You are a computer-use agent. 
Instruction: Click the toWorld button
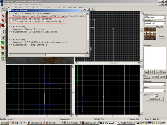(155, 77)
